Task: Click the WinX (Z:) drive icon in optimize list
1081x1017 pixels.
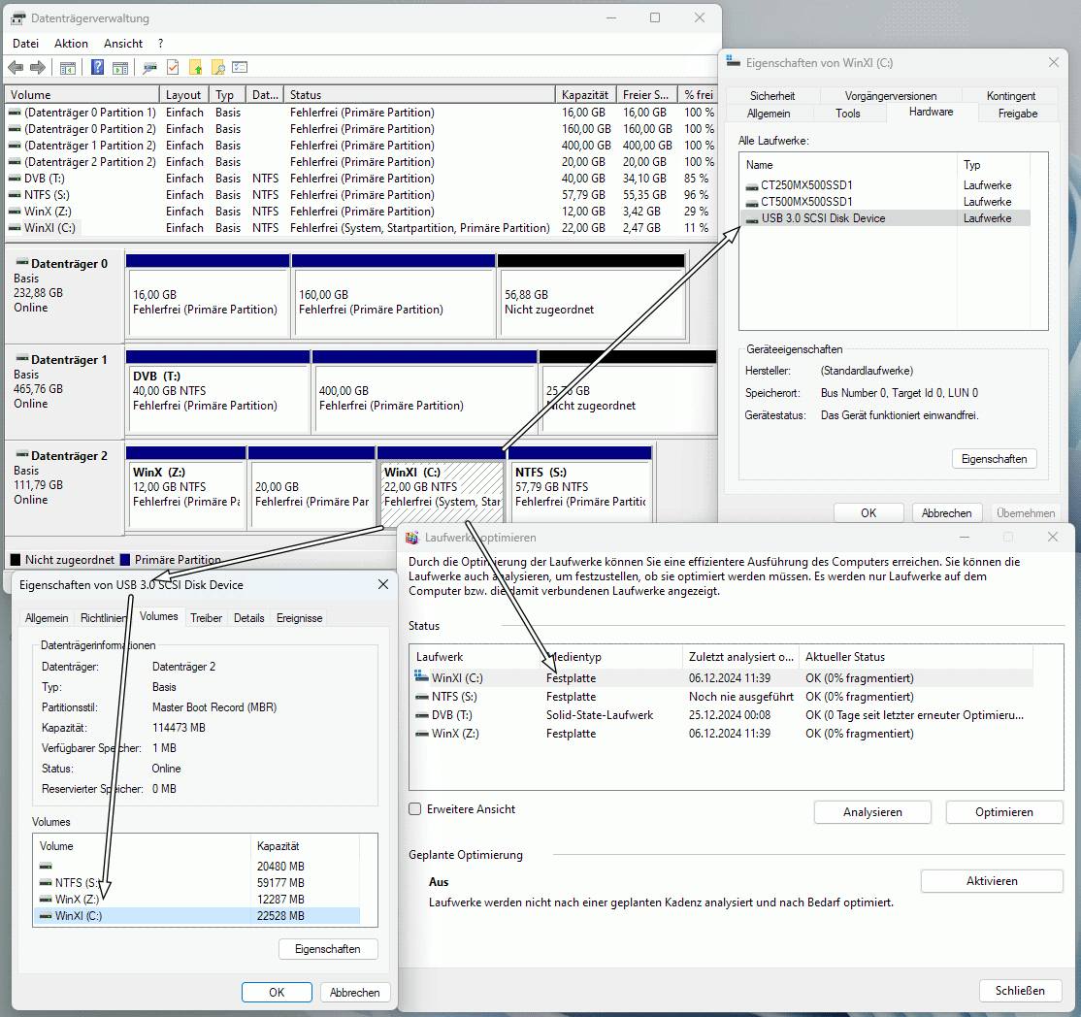Action: [x=422, y=735]
